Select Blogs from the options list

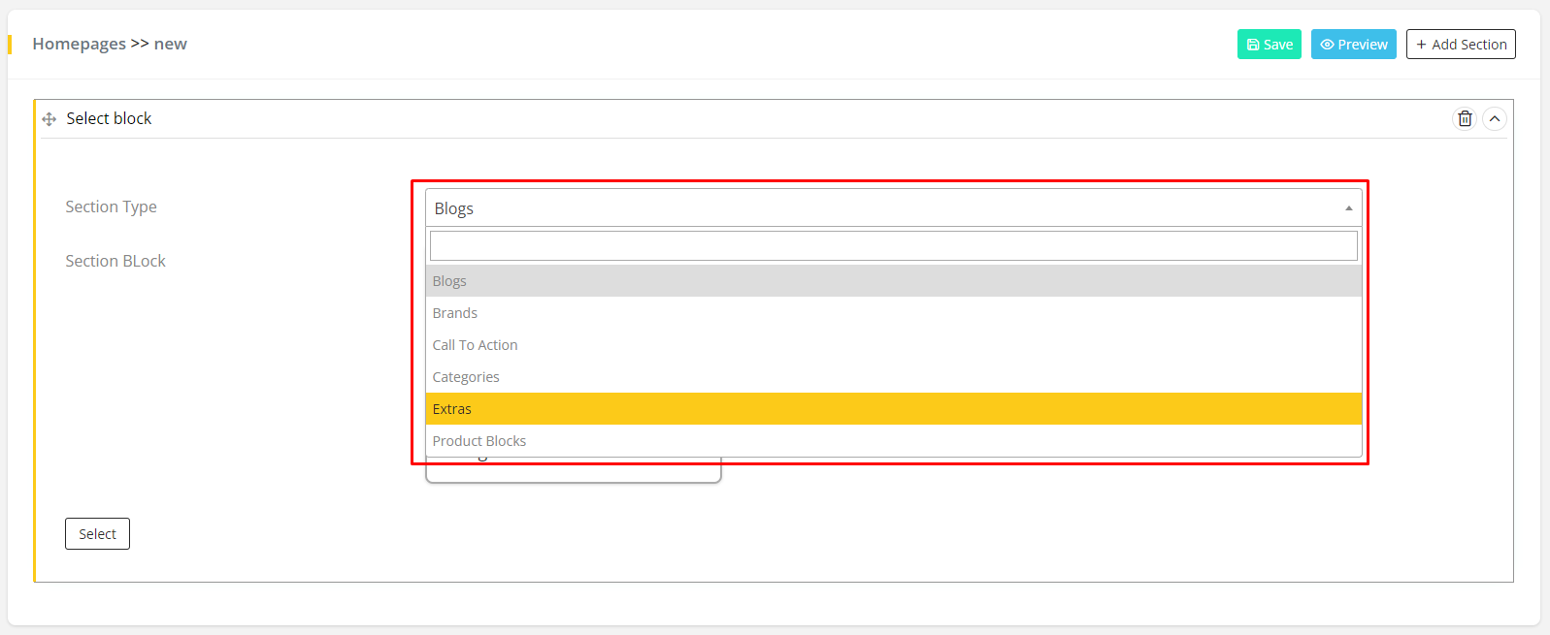[449, 281]
